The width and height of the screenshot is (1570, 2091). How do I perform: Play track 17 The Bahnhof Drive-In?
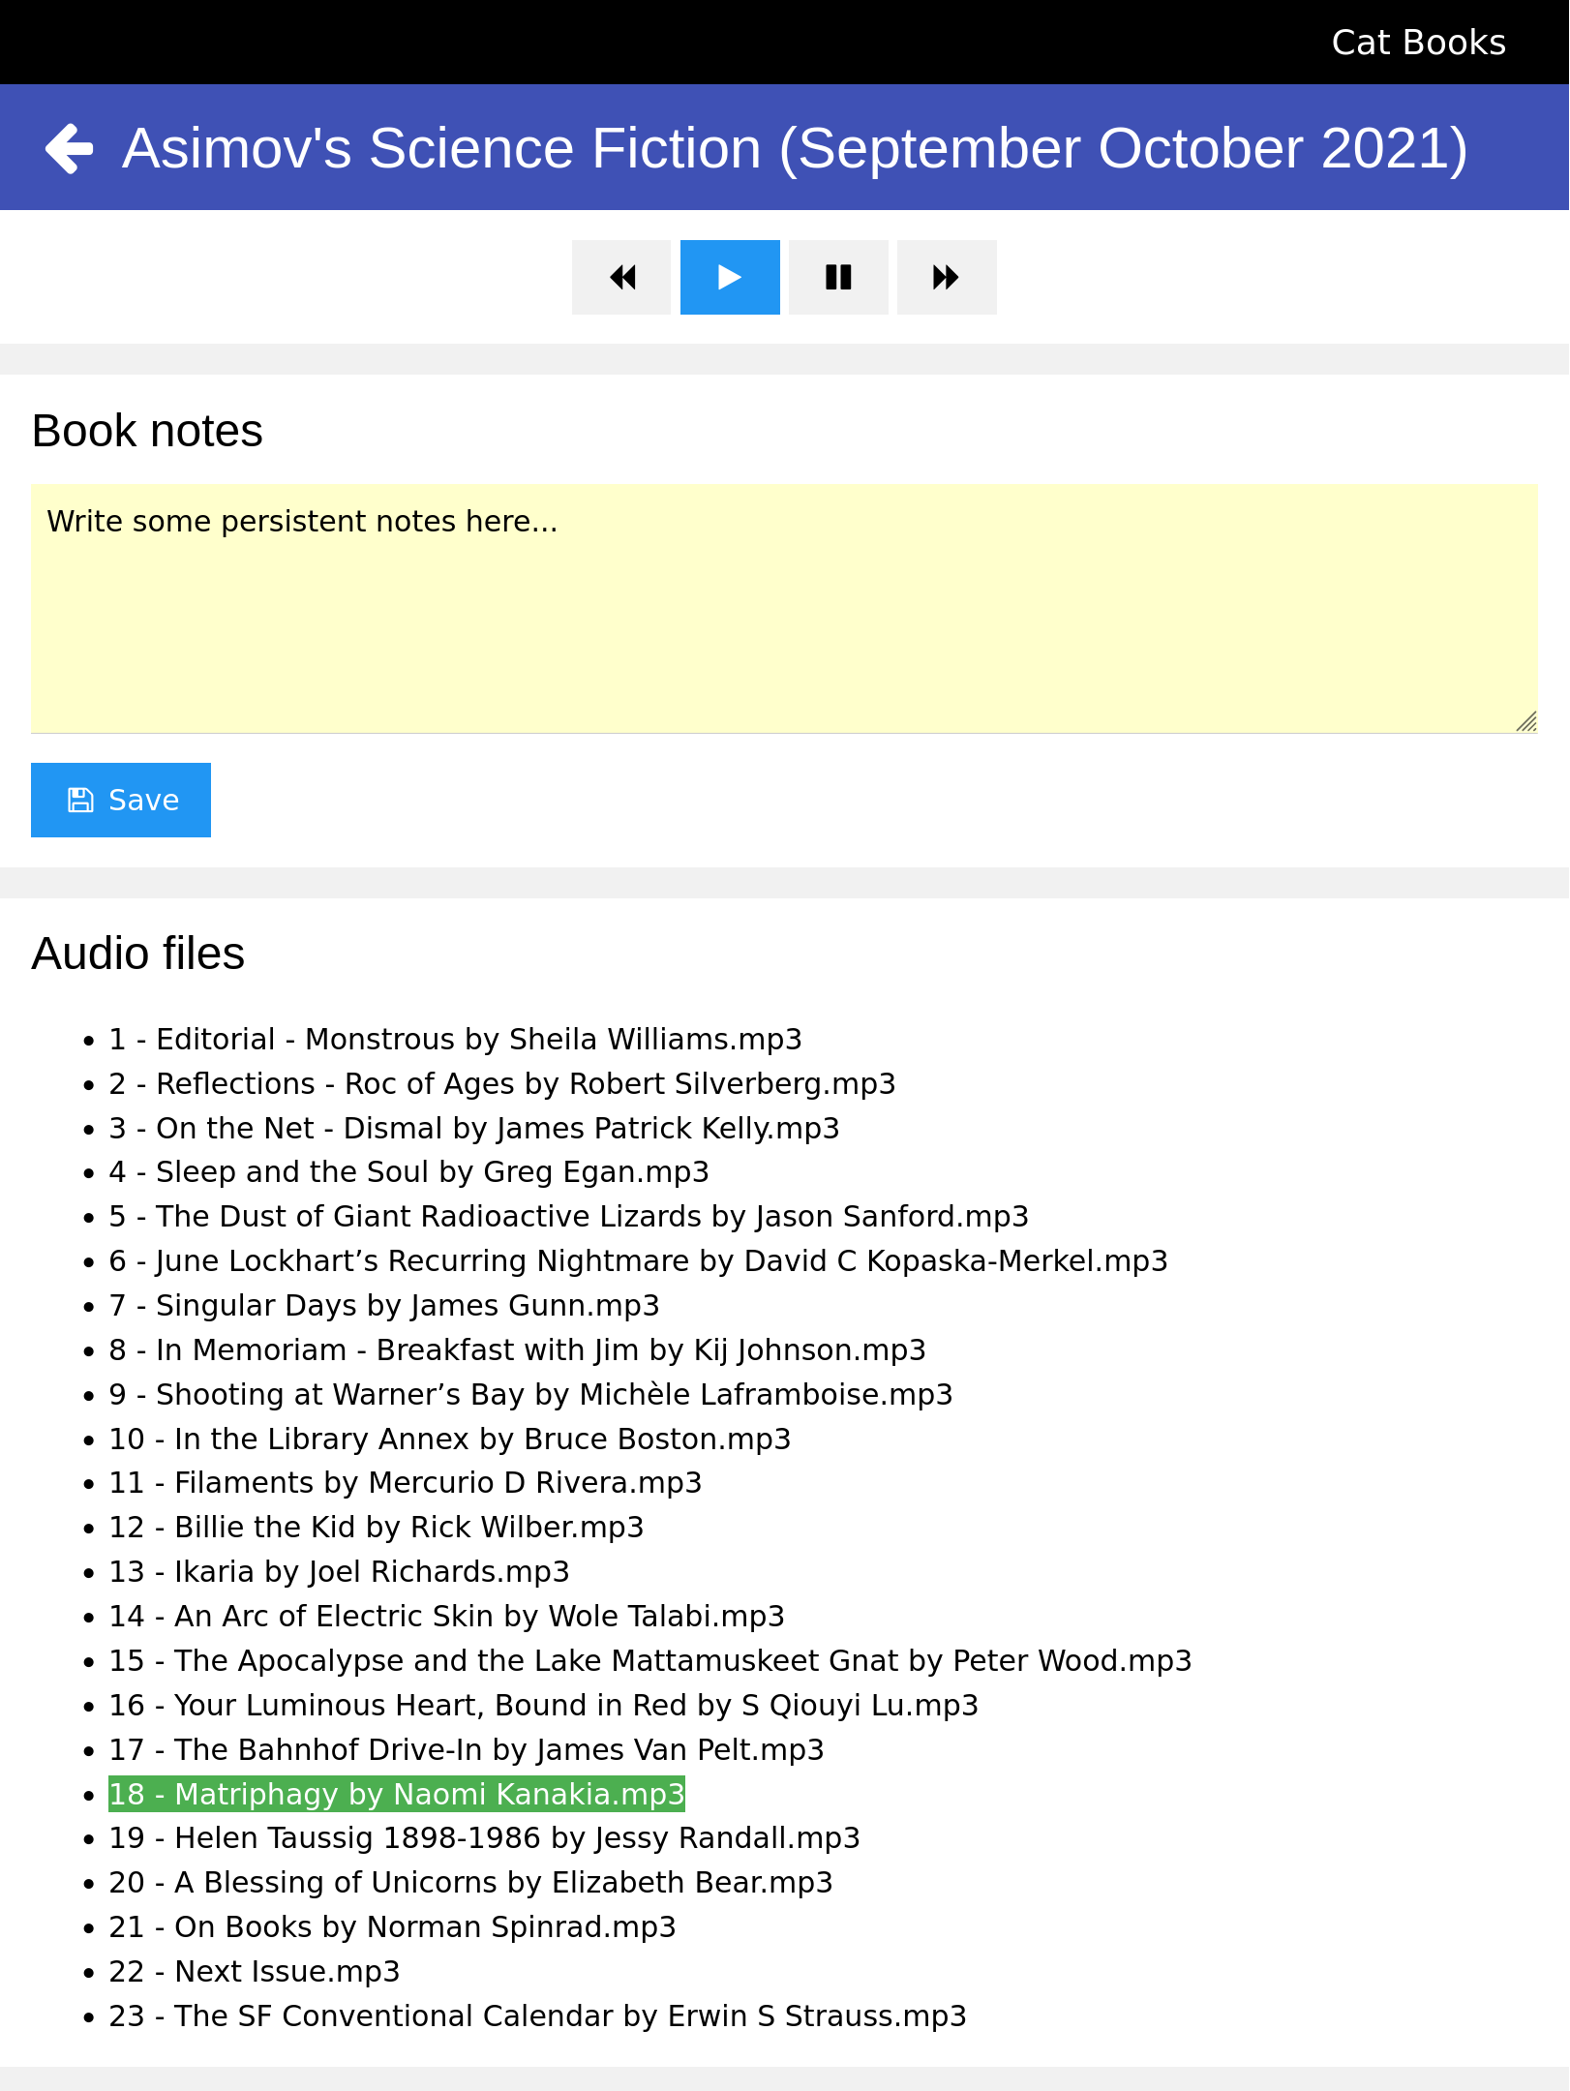click(466, 1750)
